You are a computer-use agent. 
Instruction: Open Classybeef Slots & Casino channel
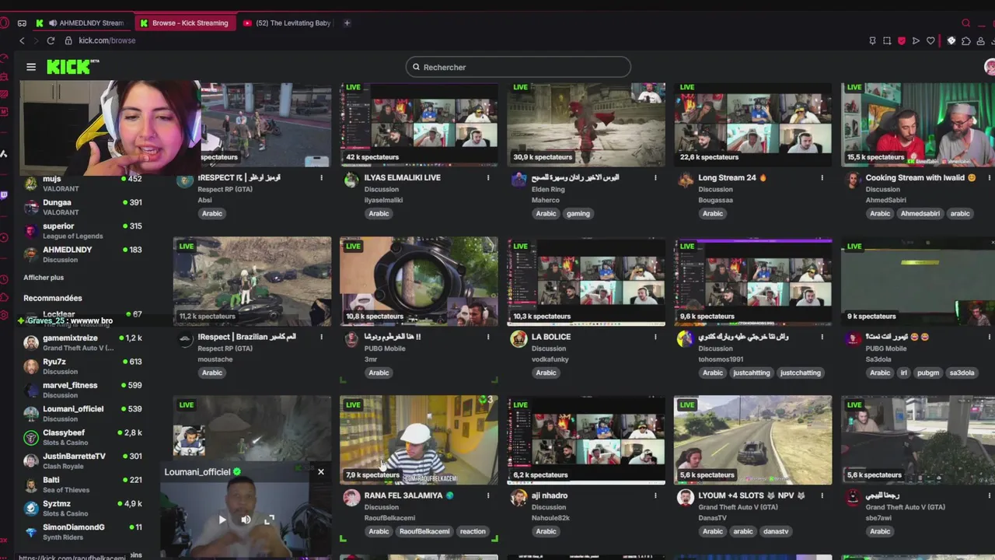point(82,437)
